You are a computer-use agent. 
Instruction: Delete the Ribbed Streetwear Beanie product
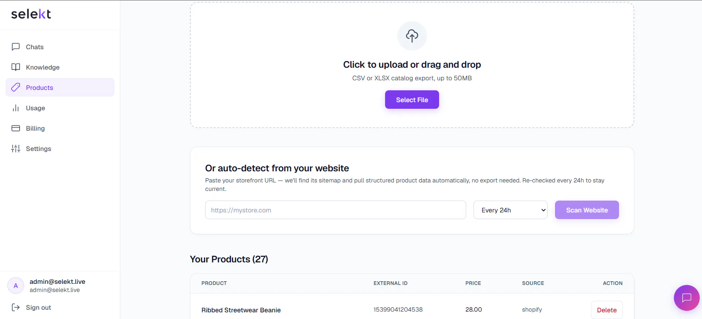tap(607, 310)
